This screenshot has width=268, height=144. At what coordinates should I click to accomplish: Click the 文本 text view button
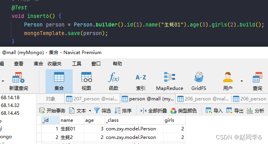[78, 111]
